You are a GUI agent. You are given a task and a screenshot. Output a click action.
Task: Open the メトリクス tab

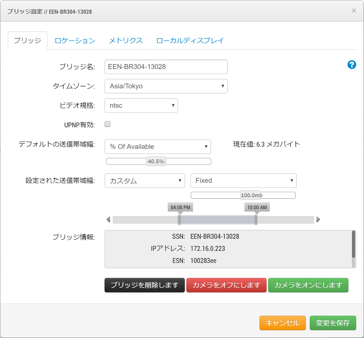(x=126, y=41)
